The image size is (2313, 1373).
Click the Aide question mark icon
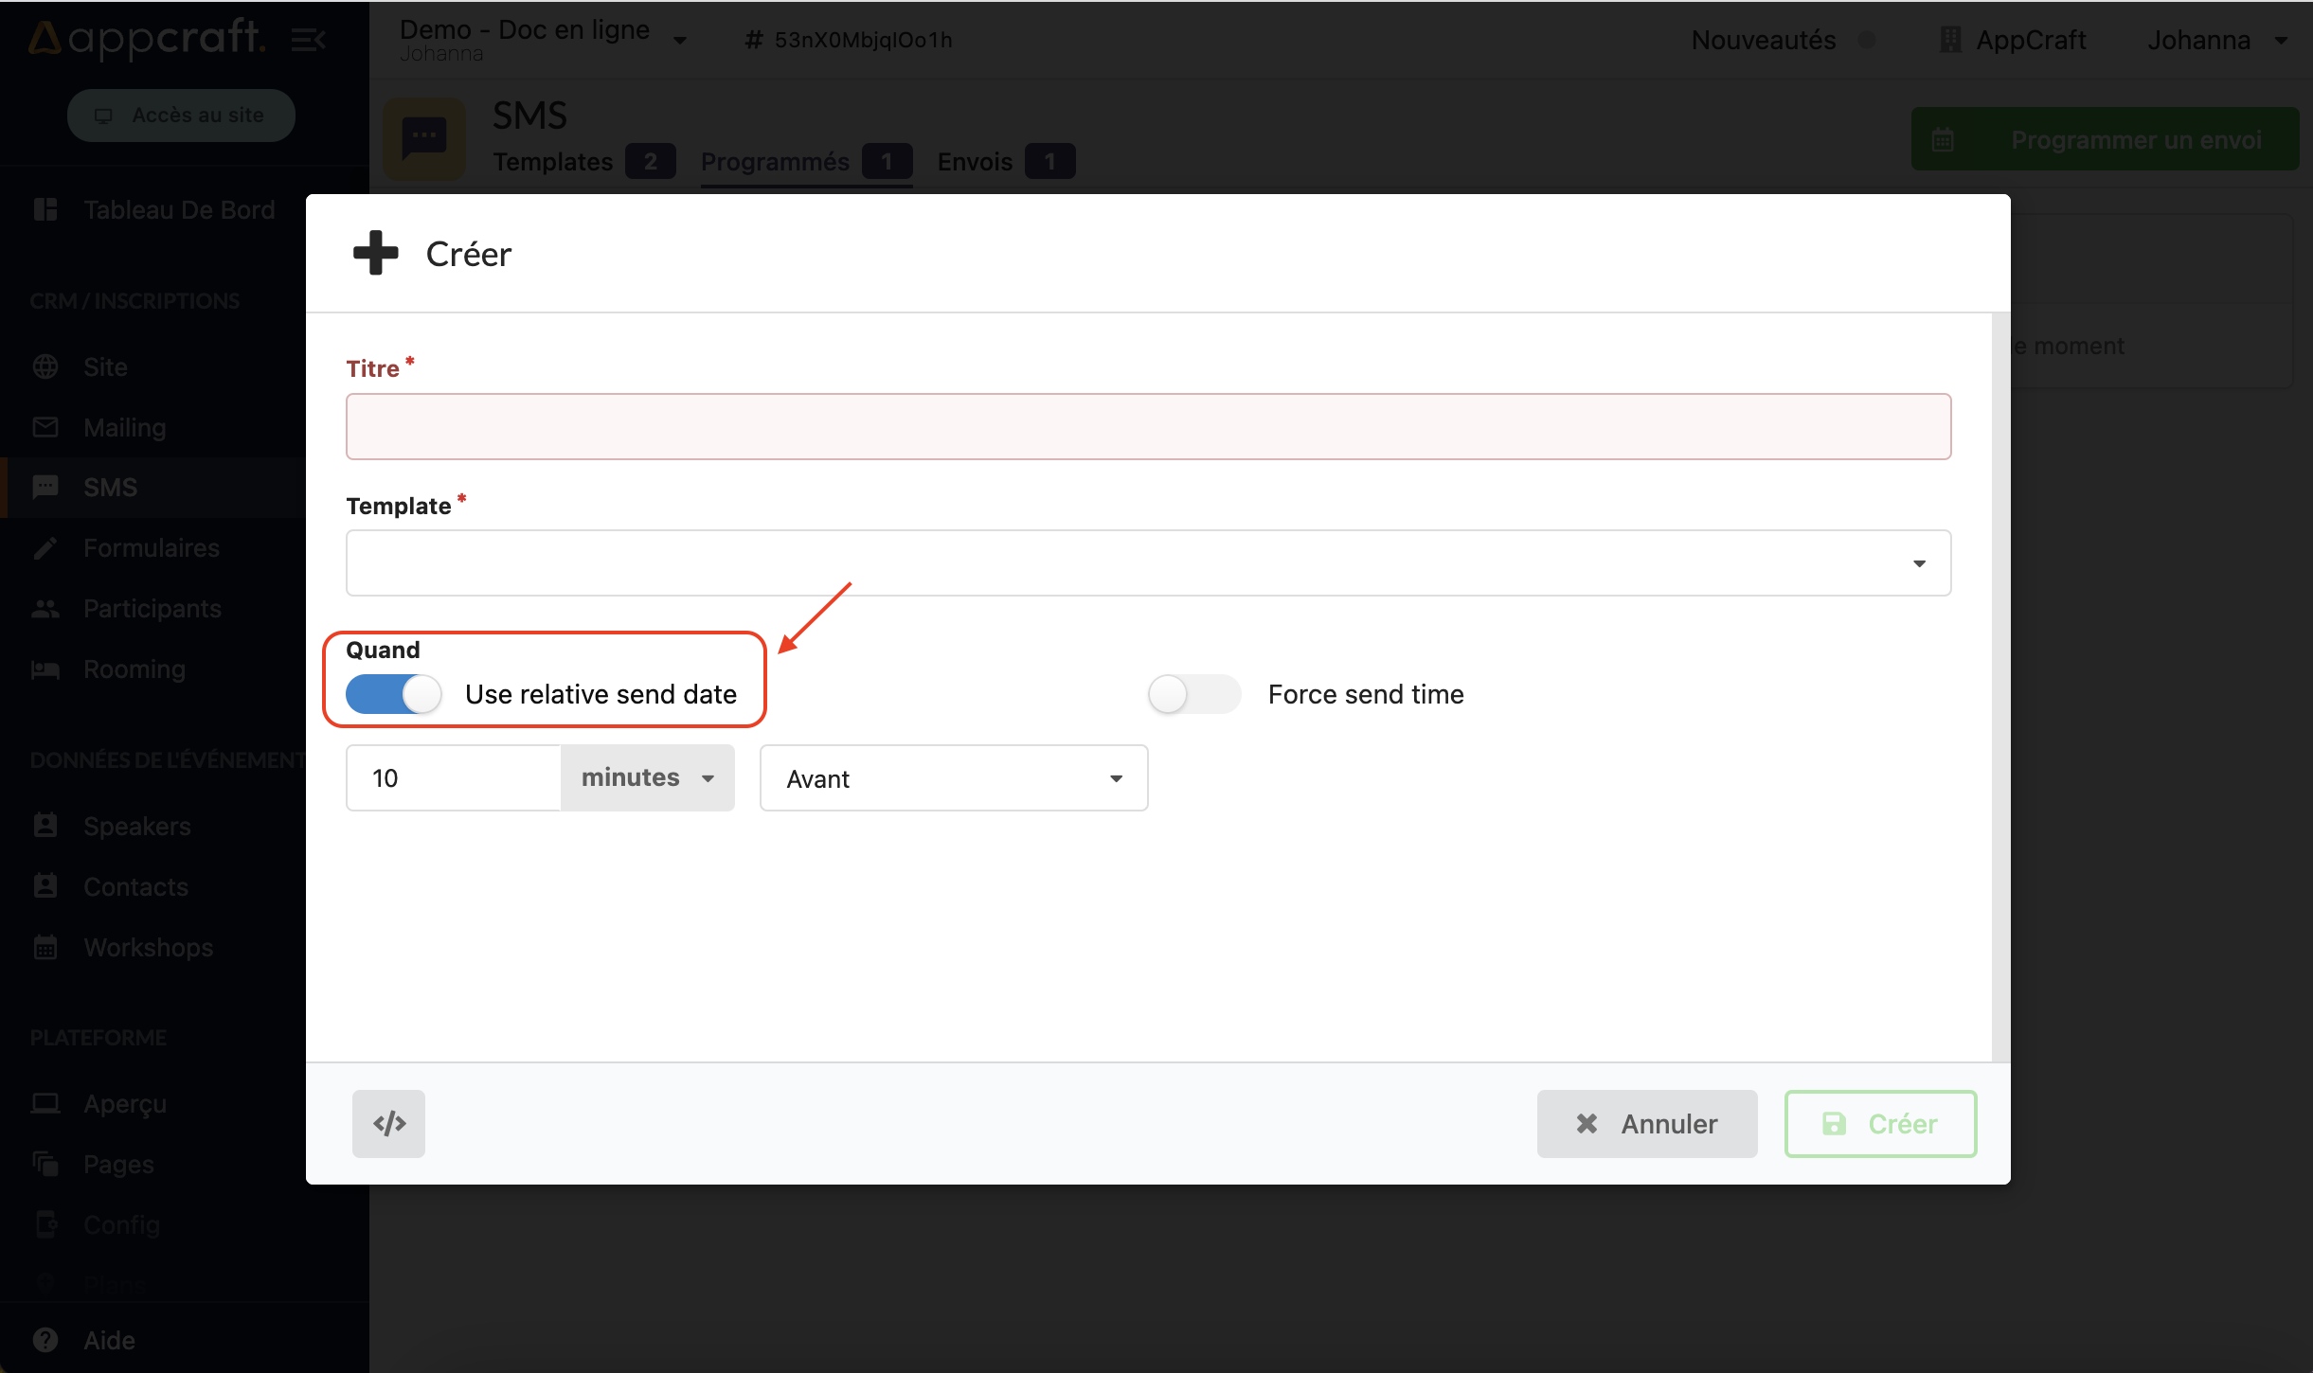click(x=45, y=1340)
